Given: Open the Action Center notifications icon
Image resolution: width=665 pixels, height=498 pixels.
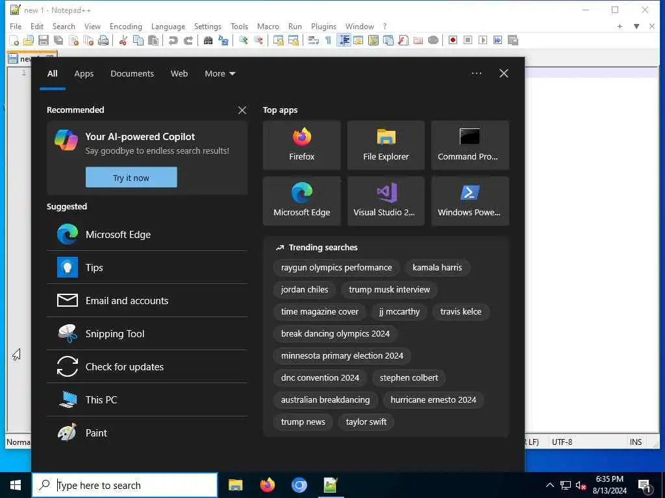Looking at the screenshot, I should [x=645, y=486].
